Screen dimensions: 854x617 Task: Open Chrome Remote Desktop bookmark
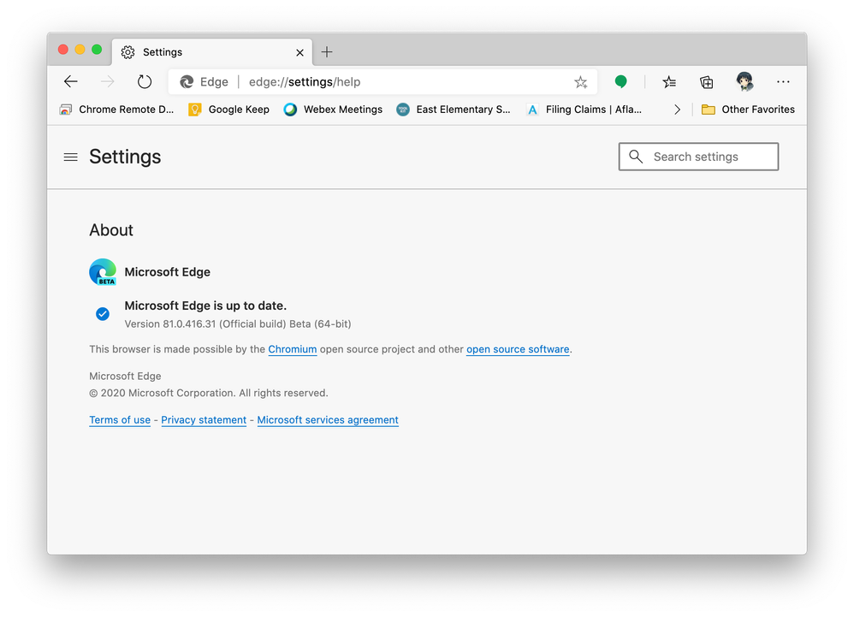(x=116, y=110)
